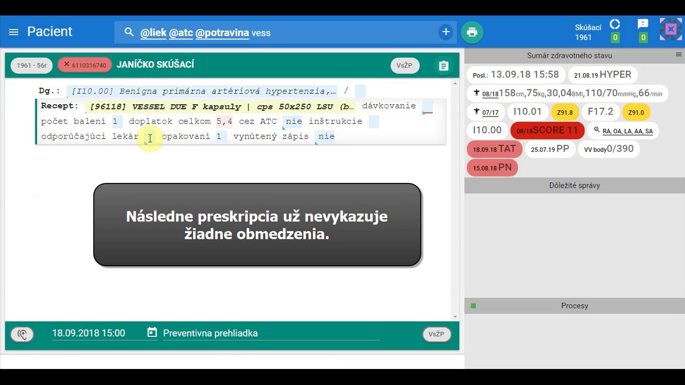685x385 pixels.
Task: Add new record with plus icon
Action: [446, 32]
